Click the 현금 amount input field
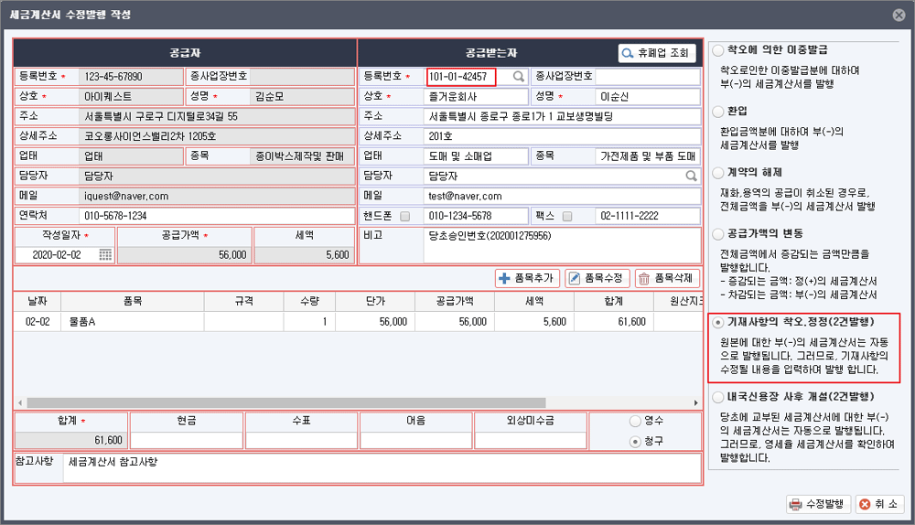Viewport: 915px width, 525px height. tap(186, 441)
